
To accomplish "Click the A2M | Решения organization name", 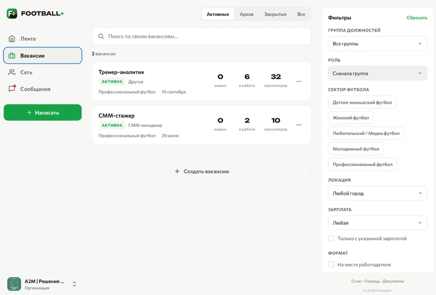I will click(x=44, y=281).
